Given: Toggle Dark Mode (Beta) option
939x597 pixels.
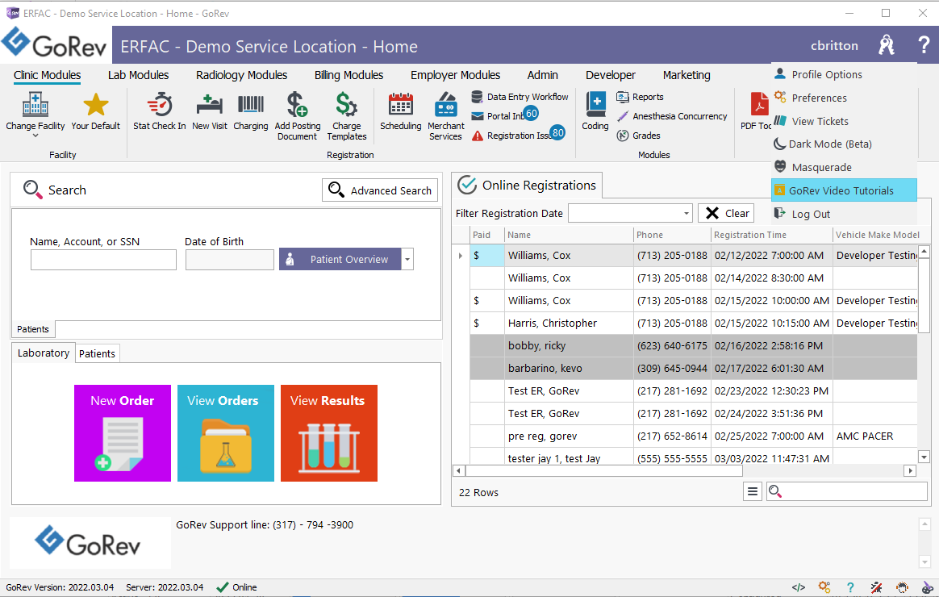Looking at the screenshot, I should (x=831, y=144).
